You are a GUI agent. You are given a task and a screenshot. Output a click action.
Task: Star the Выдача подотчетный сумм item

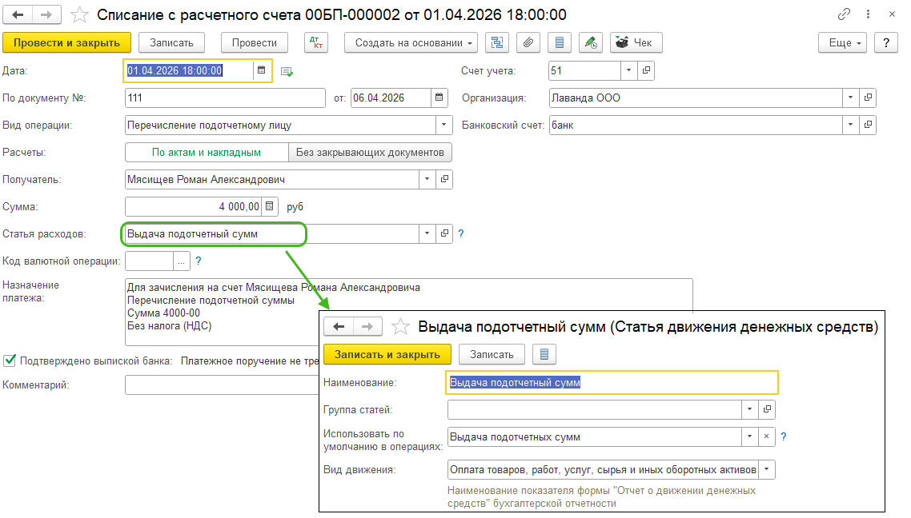click(x=400, y=327)
